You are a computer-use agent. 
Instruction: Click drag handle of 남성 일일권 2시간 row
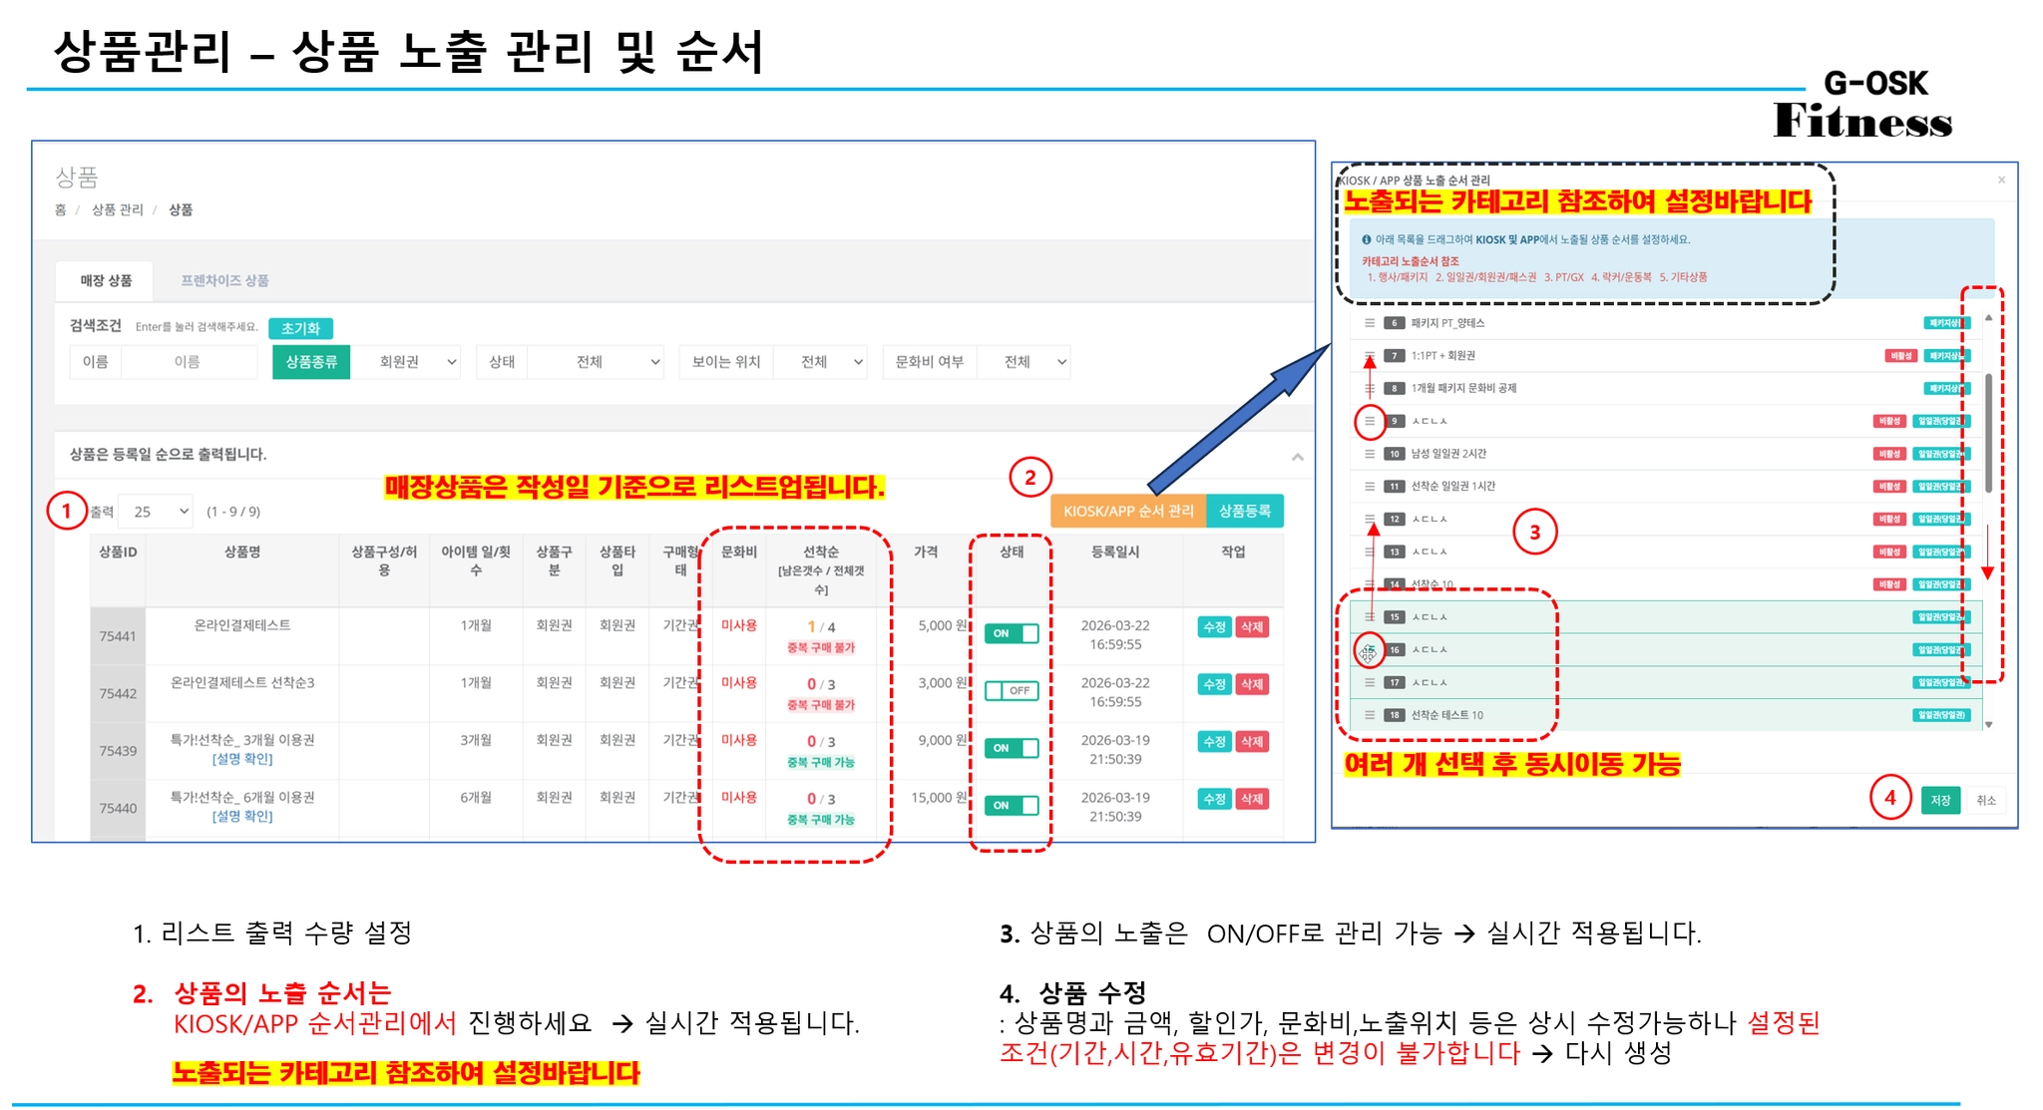[x=1370, y=454]
